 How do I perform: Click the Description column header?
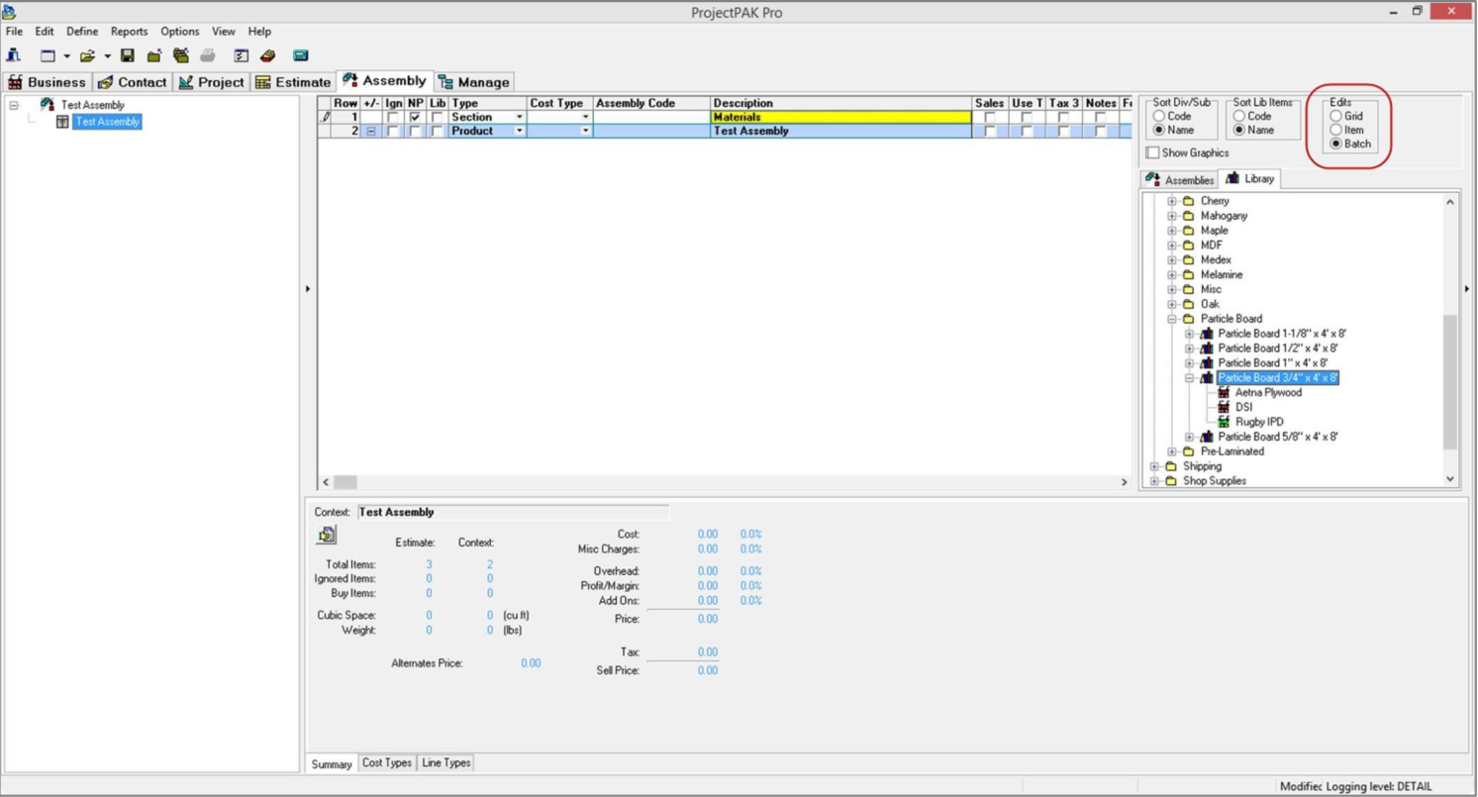tap(841, 103)
